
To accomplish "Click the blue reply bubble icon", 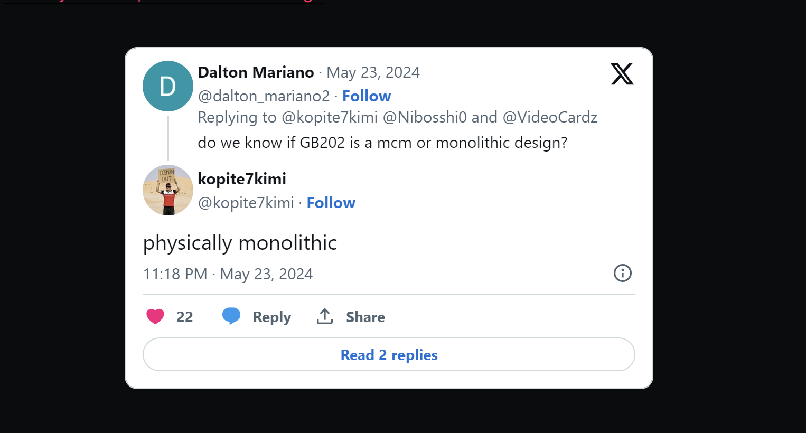I will (231, 316).
